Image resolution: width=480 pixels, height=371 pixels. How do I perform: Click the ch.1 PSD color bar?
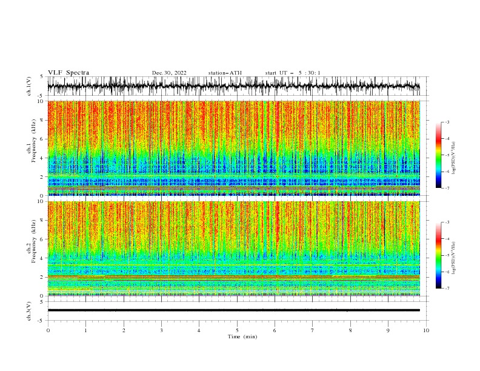click(x=439, y=155)
